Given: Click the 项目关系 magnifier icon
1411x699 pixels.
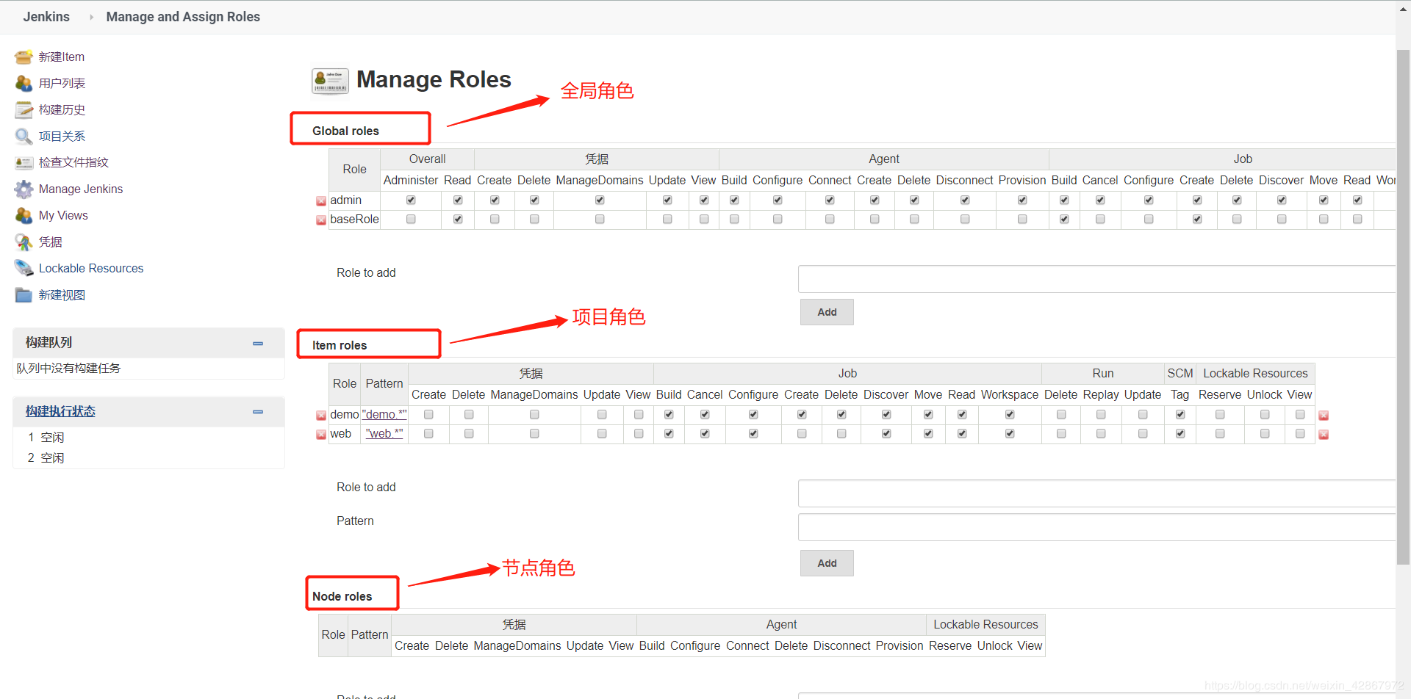Looking at the screenshot, I should pos(24,137).
